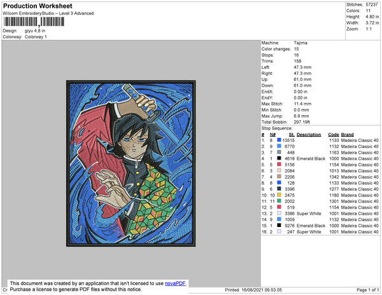Click the tan swatch with 2206 stitches

(279, 177)
